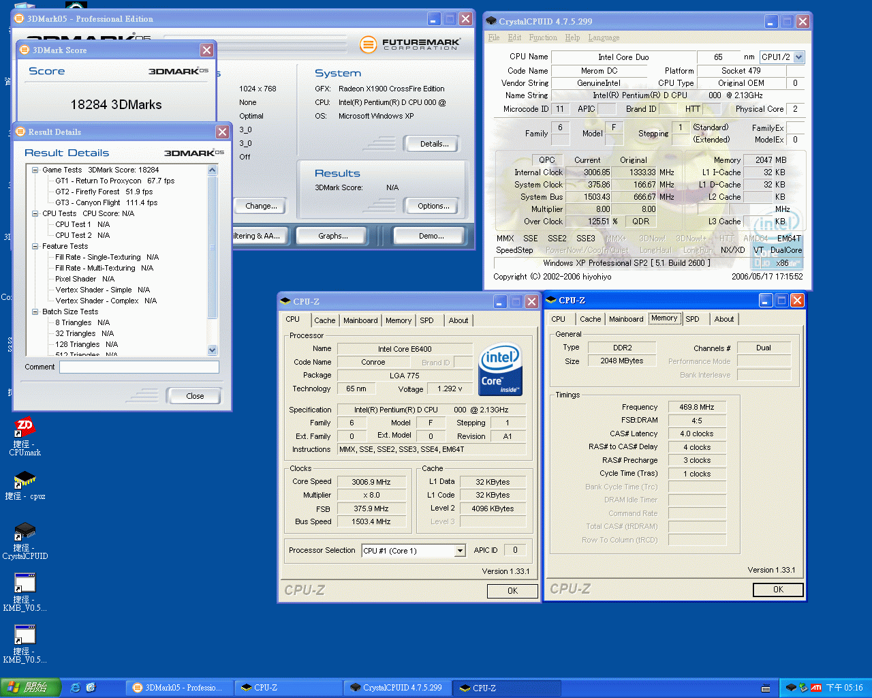This screenshot has height=698, width=872.
Task: Click the Internet Explorer quick launch icon
Action: point(76,688)
